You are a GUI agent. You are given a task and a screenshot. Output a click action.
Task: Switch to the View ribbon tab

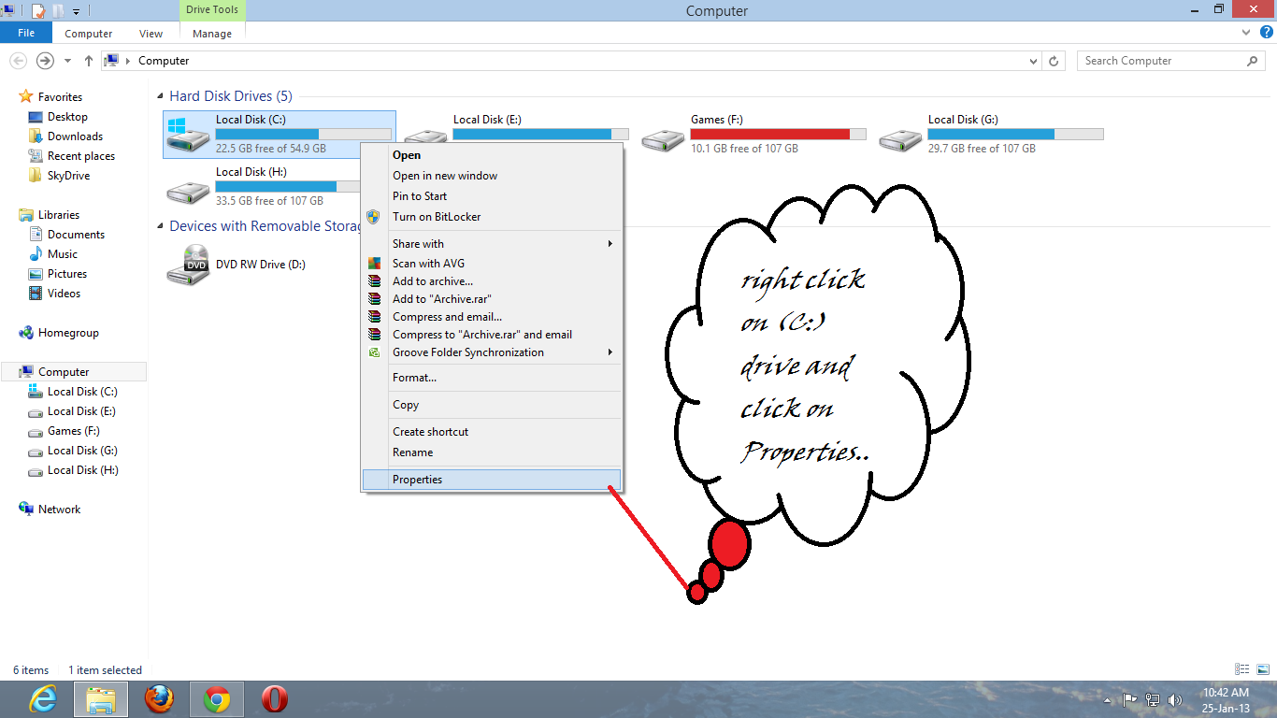[x=151, y=33]
